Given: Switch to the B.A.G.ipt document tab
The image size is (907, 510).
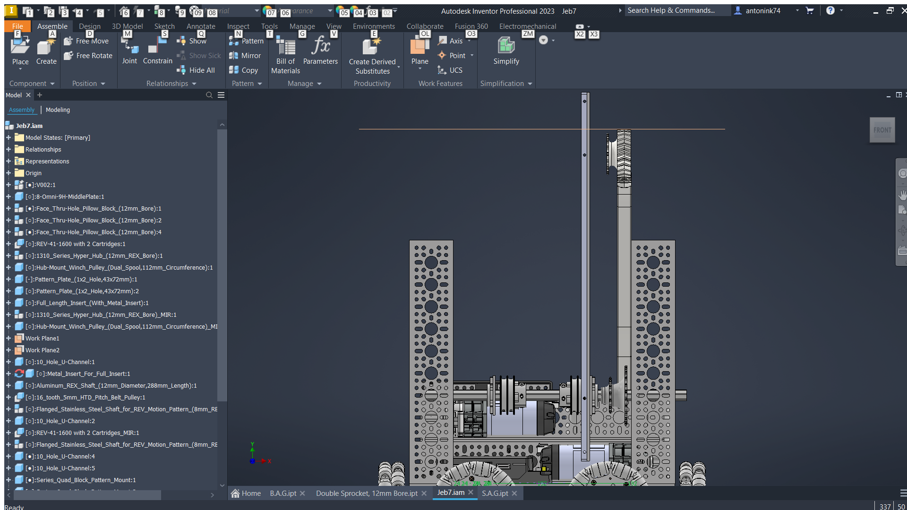Looking at the screenshot, I should click(x=283, y=493).
